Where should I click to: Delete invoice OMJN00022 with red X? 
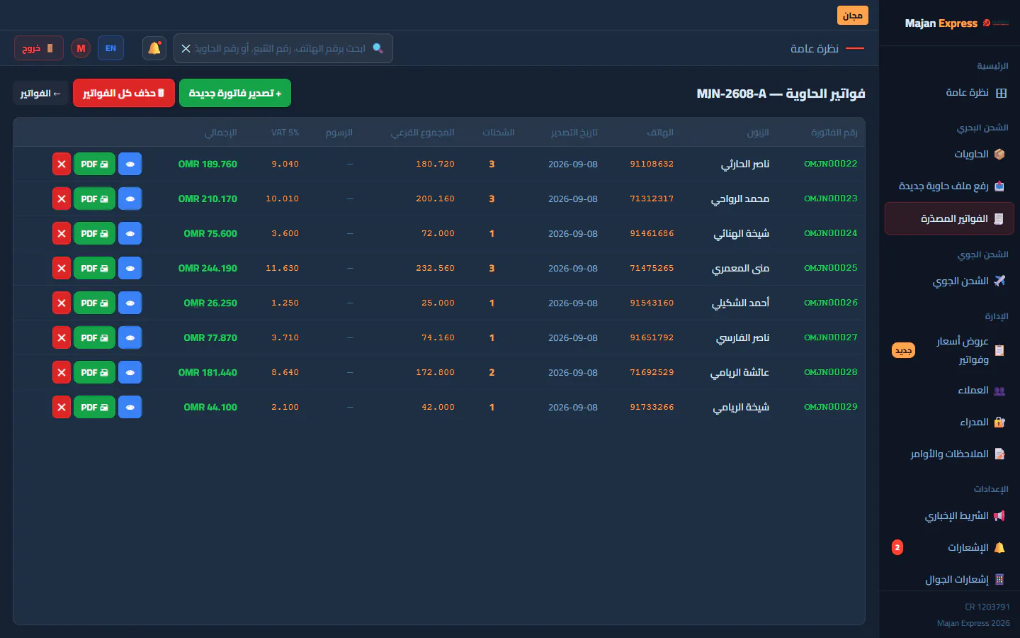pyautogui.click(x=62, y=164)
